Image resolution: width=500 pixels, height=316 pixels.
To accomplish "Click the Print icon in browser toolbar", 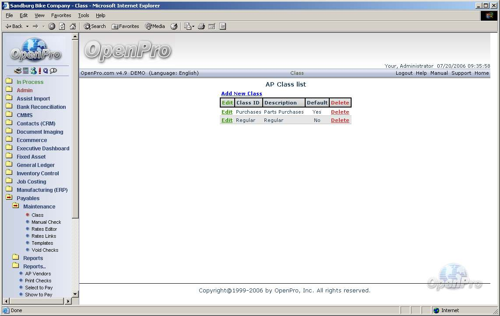I will click(201, 26).
